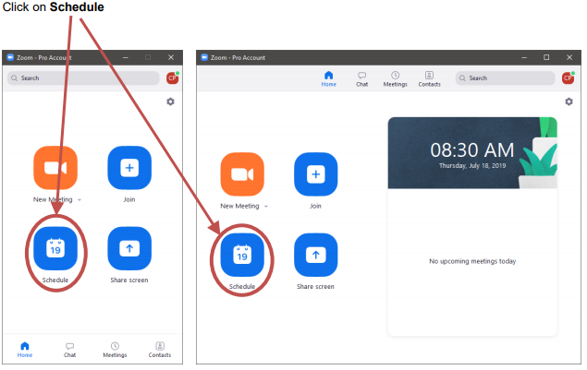Click Join icon in the narrow left window
This screenshot has height=370, width=587.
pyautogui.click(x=129, y=169)
